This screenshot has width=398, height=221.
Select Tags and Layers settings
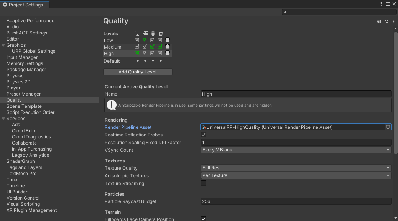[25, 167]
